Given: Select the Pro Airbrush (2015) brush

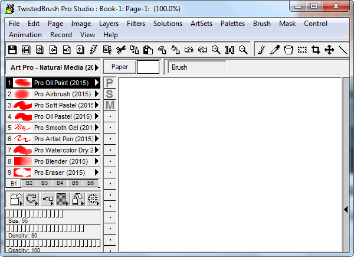Looking at the screenshot, I should (x=53, y=94).
